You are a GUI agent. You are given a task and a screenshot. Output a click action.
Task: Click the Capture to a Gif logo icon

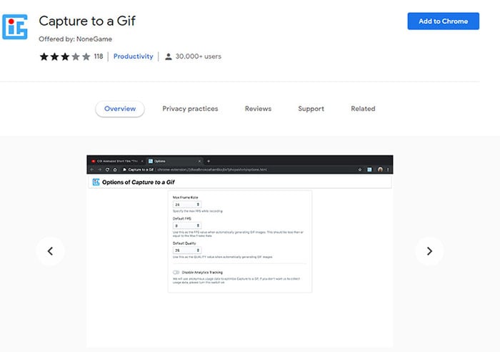[x=15, y=27]
